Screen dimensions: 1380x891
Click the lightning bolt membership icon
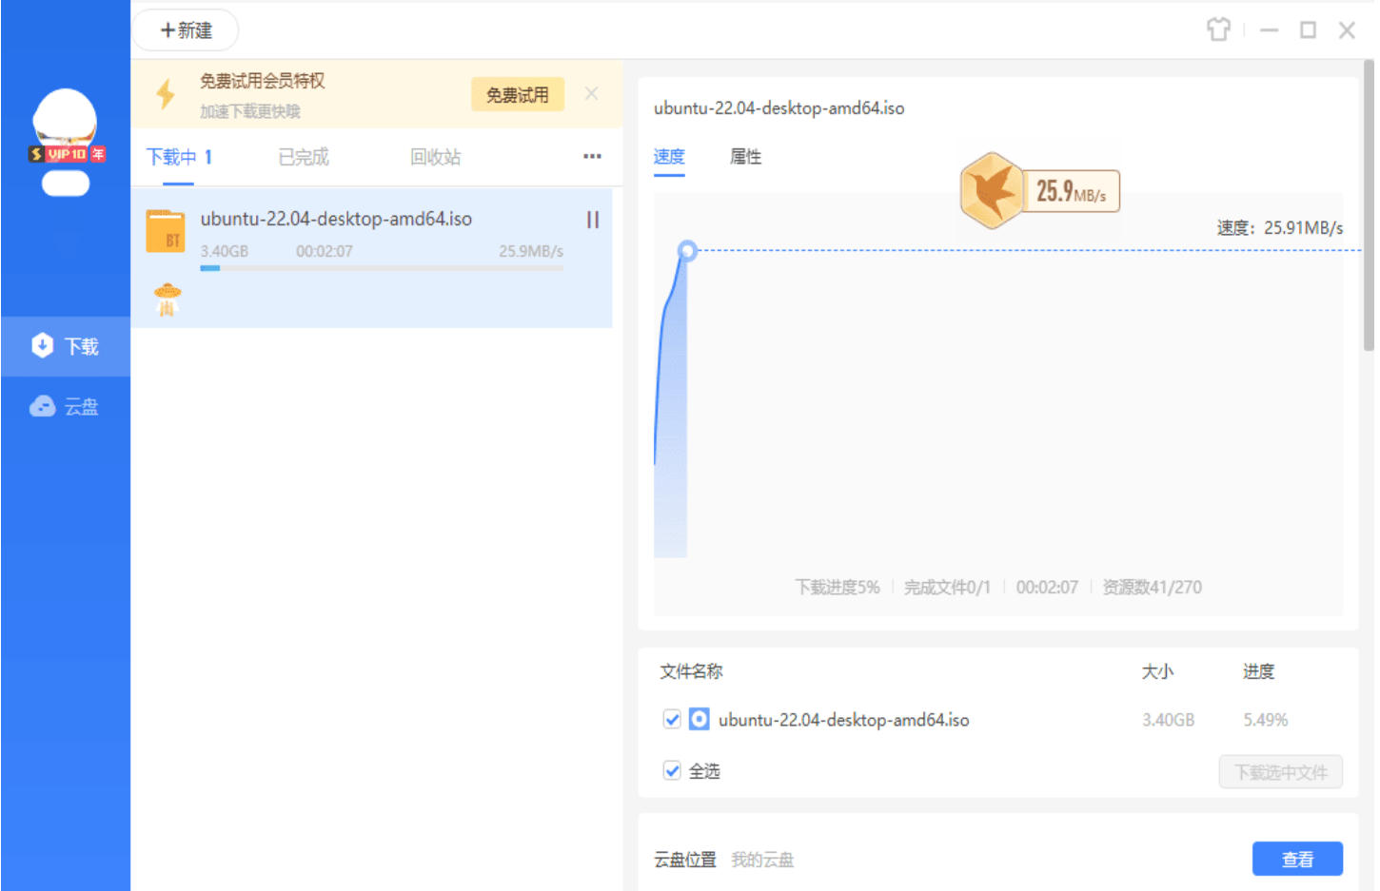pyautogui.click(x=166, y=94)
